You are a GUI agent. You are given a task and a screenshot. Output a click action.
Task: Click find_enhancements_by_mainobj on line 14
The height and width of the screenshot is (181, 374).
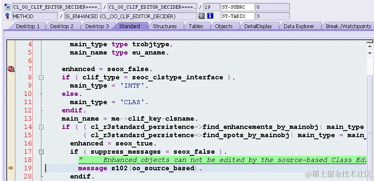(x=260, y=127)
